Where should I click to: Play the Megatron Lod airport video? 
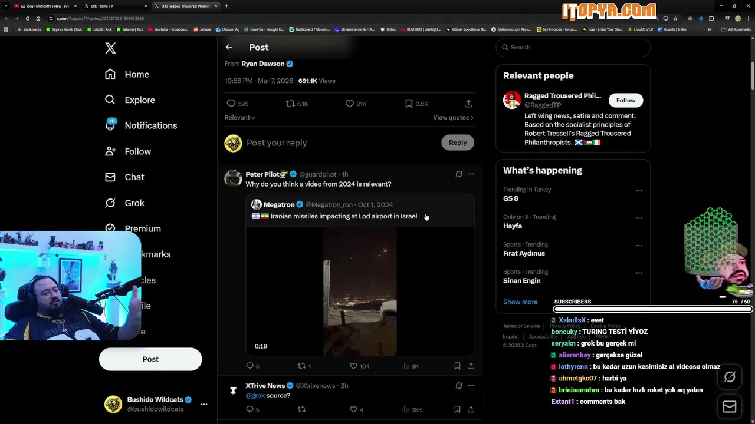(x=360, y=291)
